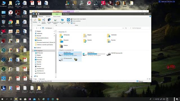Screen dimensions: 180x101
Task: Click the Aç folder icon in the ribbon
Action: click(x=39, y=20)
